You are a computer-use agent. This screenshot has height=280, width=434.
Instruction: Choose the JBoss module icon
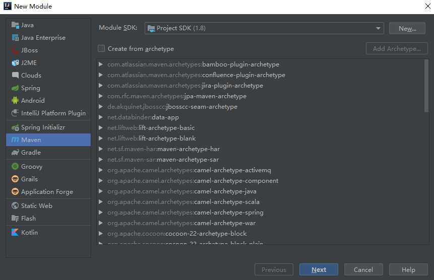(x=15, y=50)
